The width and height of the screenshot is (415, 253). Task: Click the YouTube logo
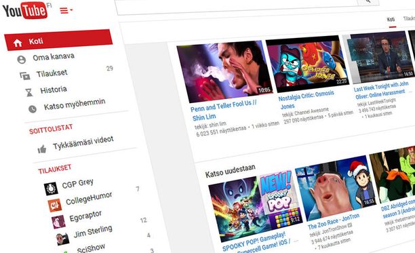25,10
